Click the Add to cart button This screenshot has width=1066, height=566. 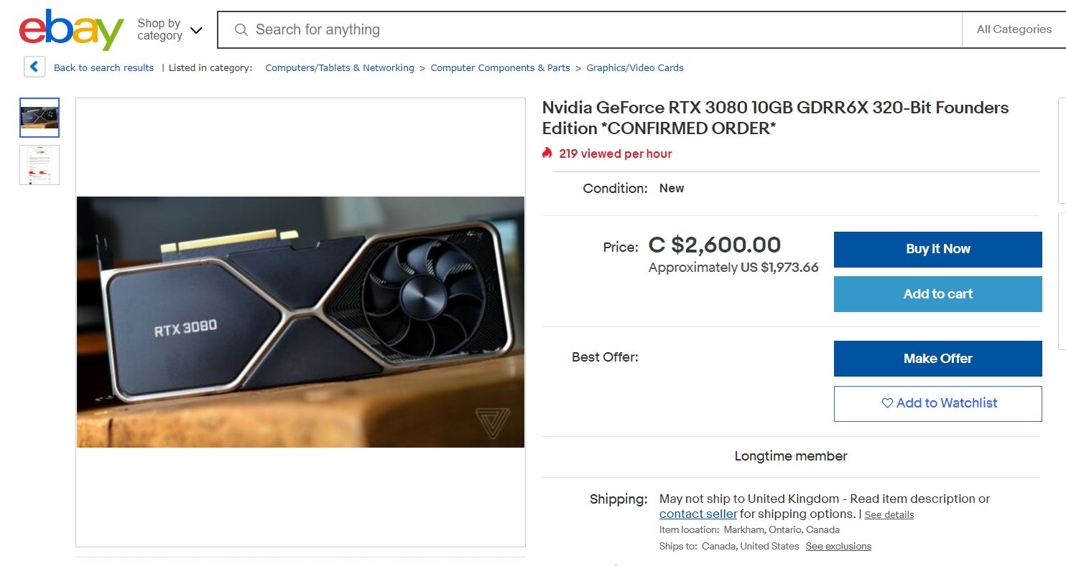click(x=937, y=294)
